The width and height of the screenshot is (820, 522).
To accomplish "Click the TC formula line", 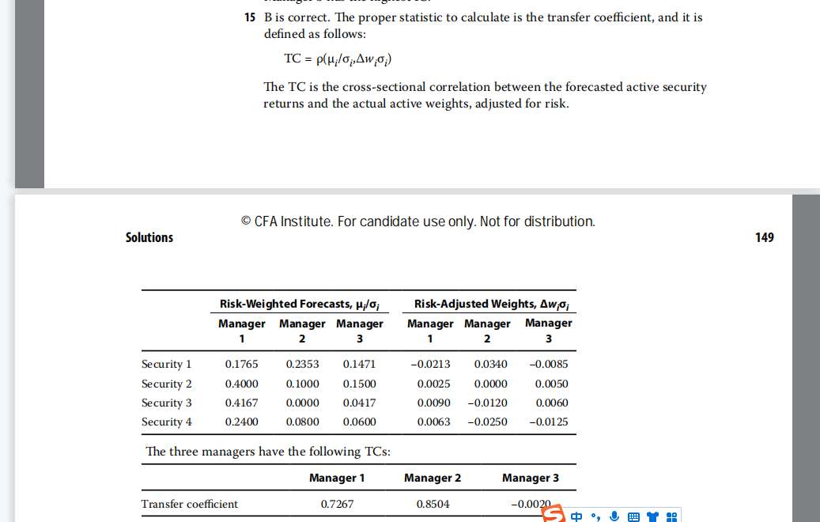I will click(338, 59).
